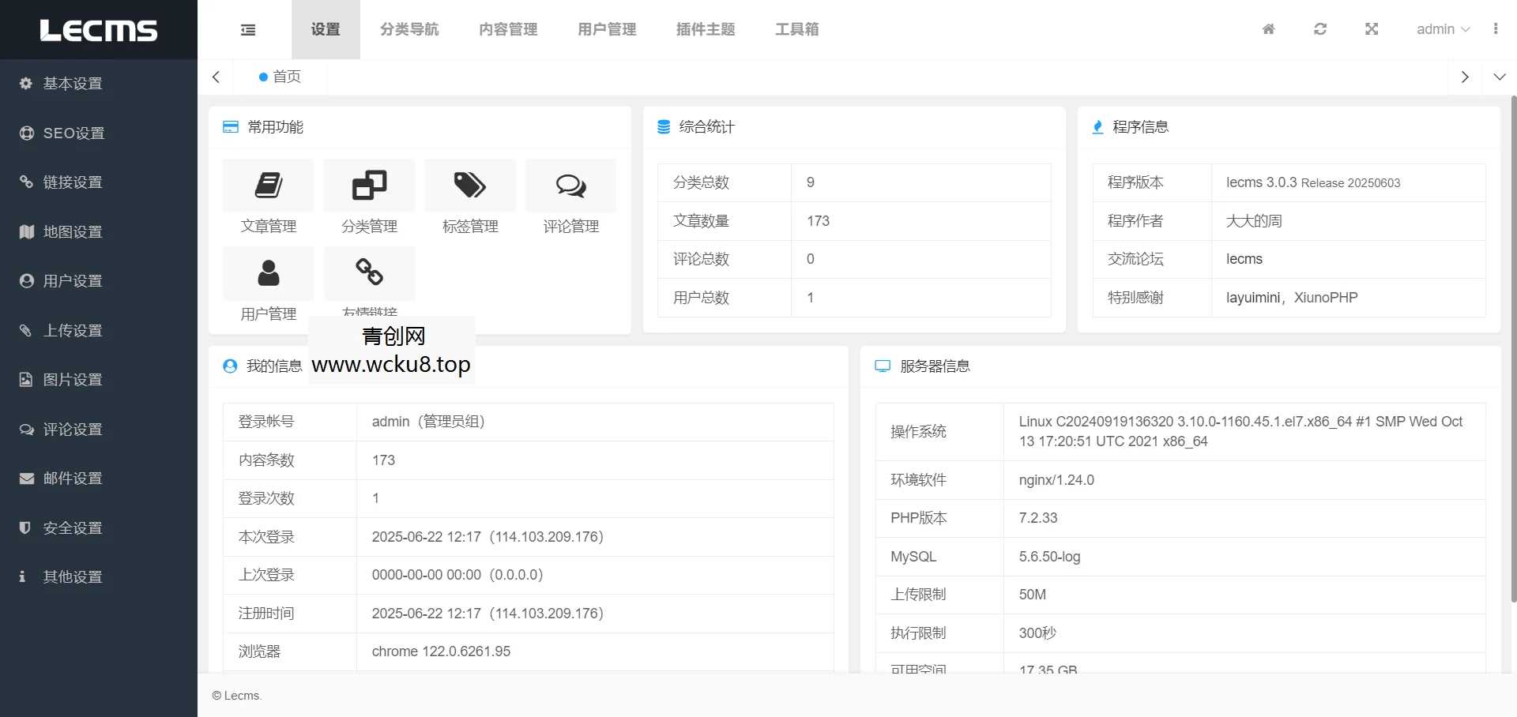Image resolution: width=1517 pixels, height=717 pixels.
Task: Open the 插件主题 tab
Action: (706, 29)
